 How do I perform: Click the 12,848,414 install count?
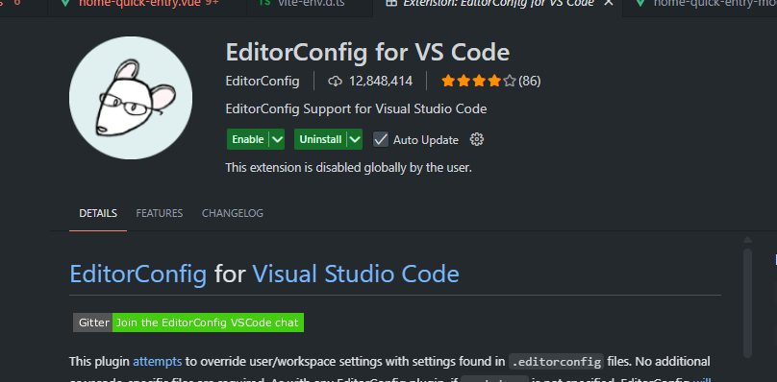[x=381, y=82]
